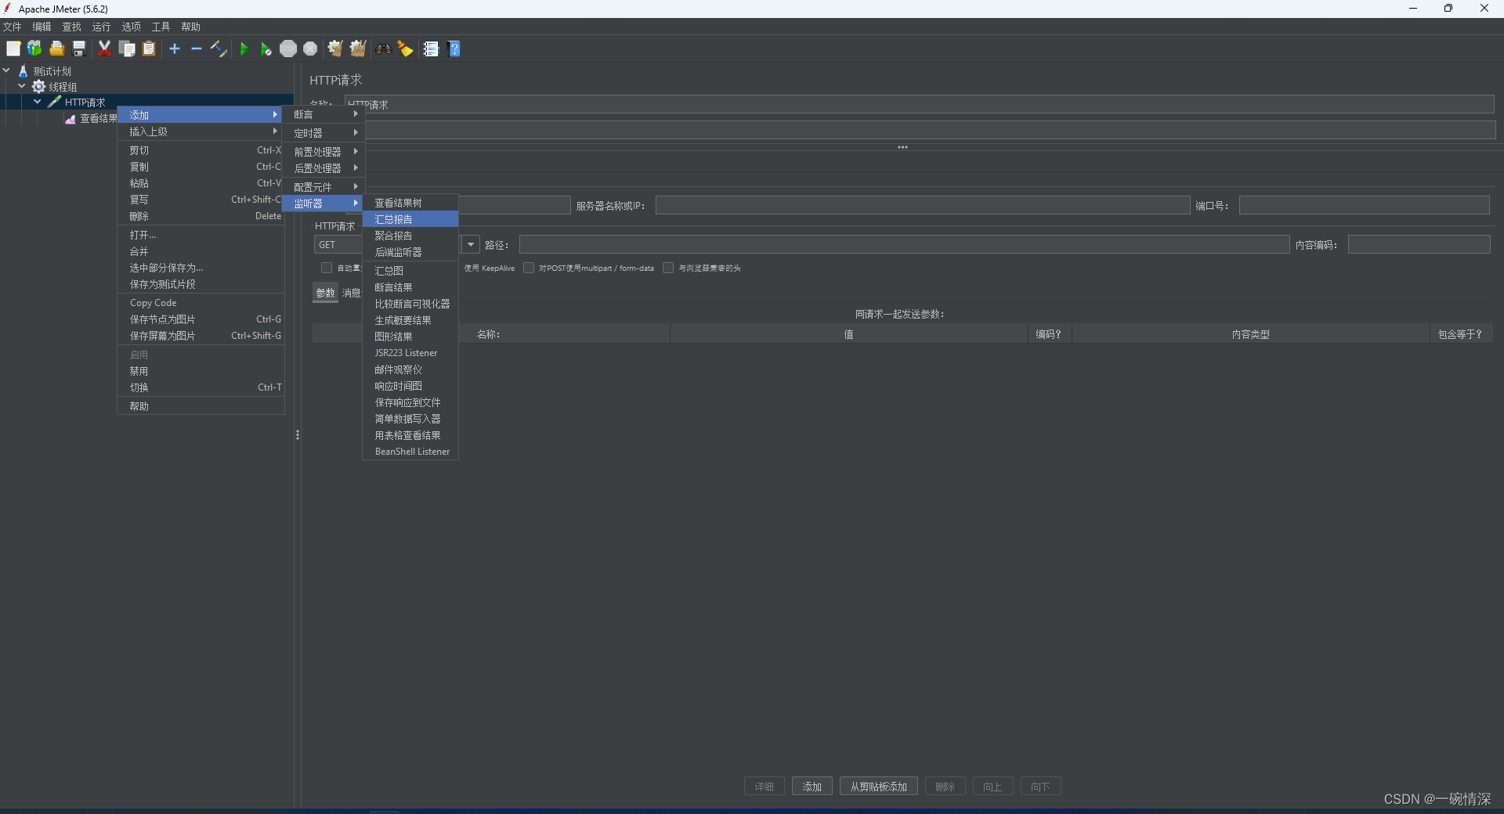
Task: Click the 详细 button
Action: 765,787
